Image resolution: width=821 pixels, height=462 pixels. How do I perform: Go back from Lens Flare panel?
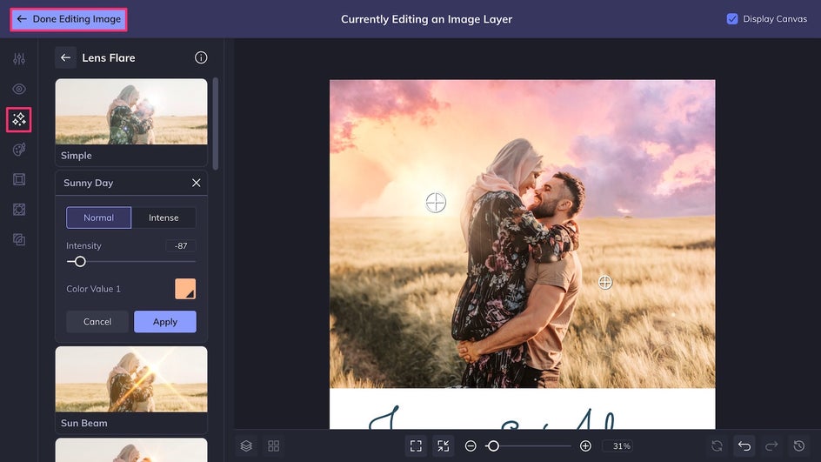(x=65, y=57)
